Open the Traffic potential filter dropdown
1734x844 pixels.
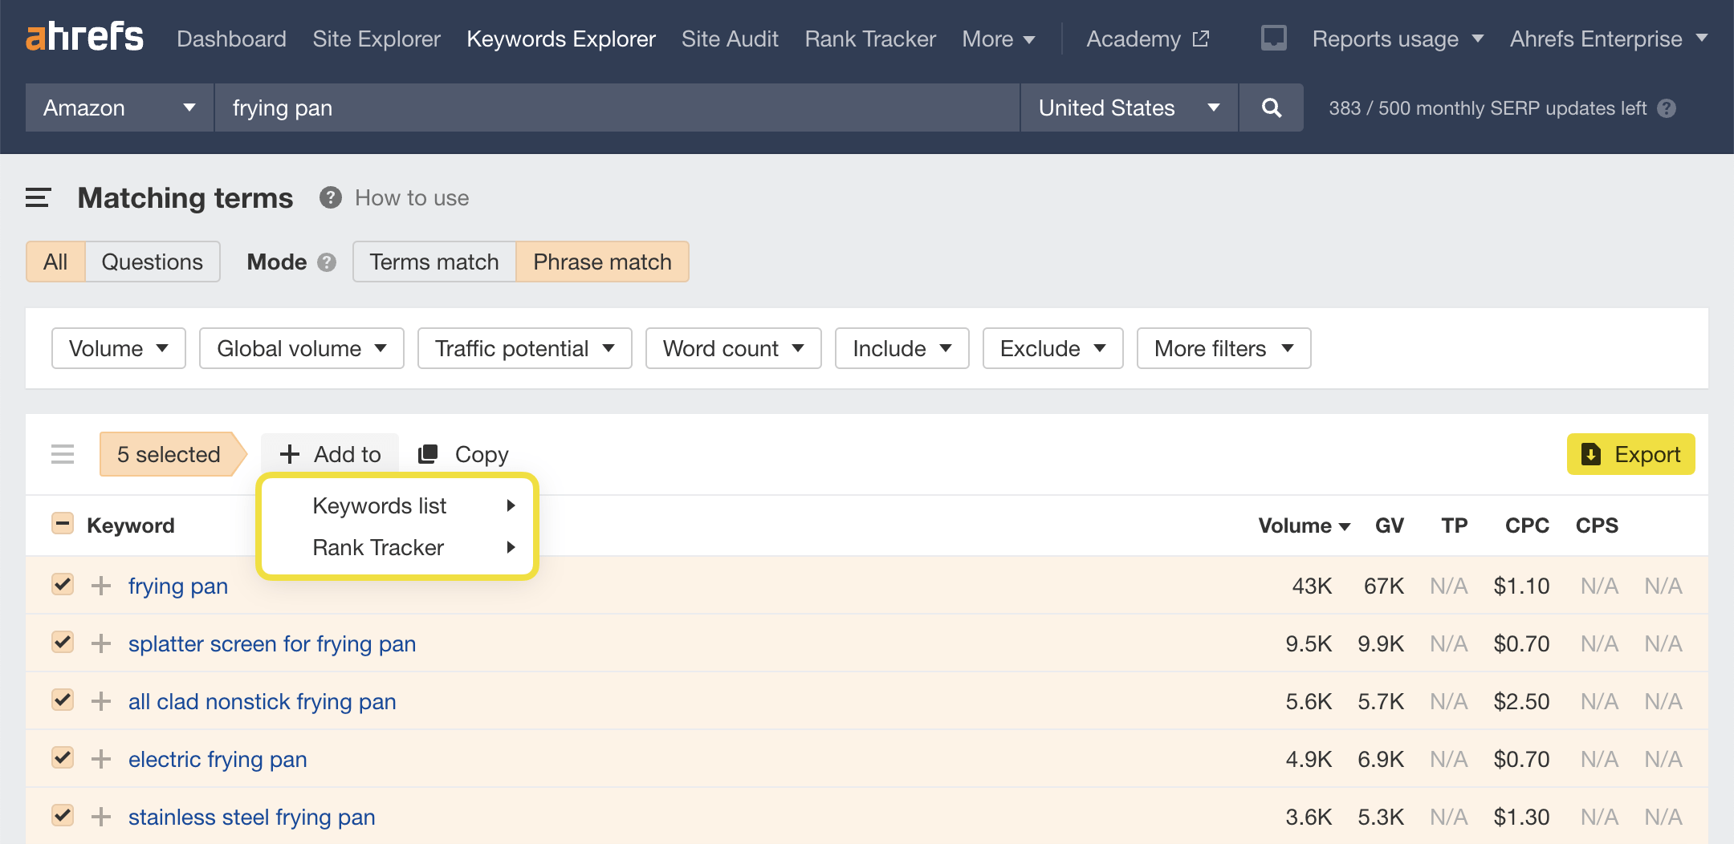524,348
